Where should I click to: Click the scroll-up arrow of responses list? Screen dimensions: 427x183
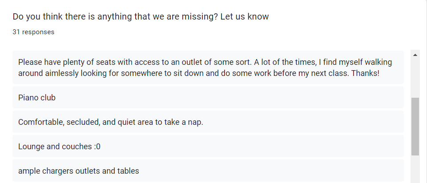pyautogui.click(x=415, y=55)
